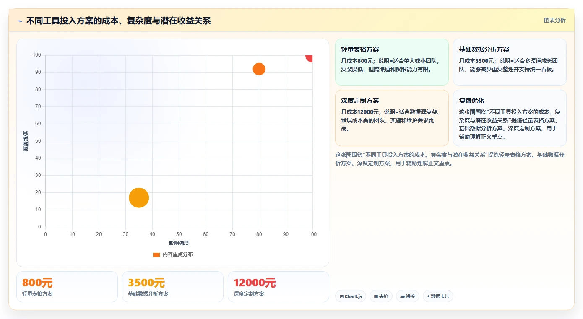Click the 影响强度 x-axis title
The height and width of the screenshot is (319, 583).
click(179, 243)
